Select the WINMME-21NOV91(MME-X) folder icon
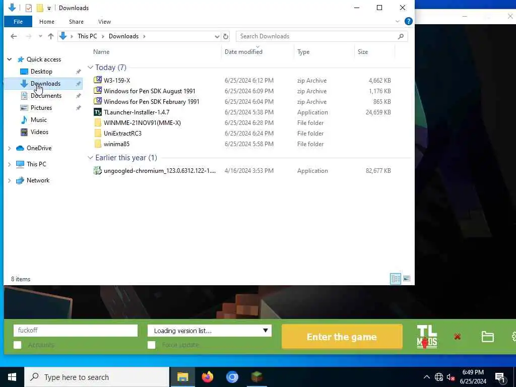This screenshot has width=516, height=387. 98,123
